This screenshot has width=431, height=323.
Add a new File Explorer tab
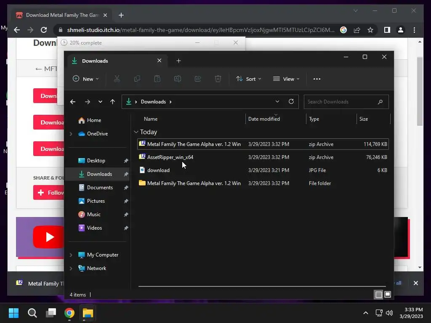click(178, 61)
